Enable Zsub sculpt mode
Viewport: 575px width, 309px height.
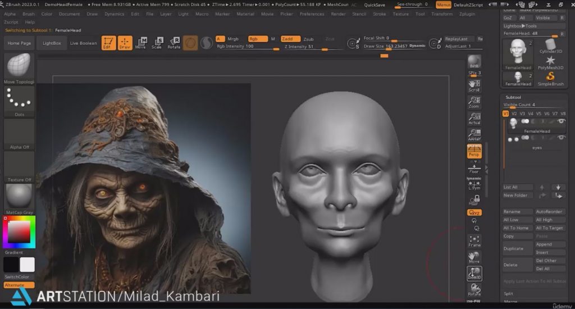pos(309,39)
